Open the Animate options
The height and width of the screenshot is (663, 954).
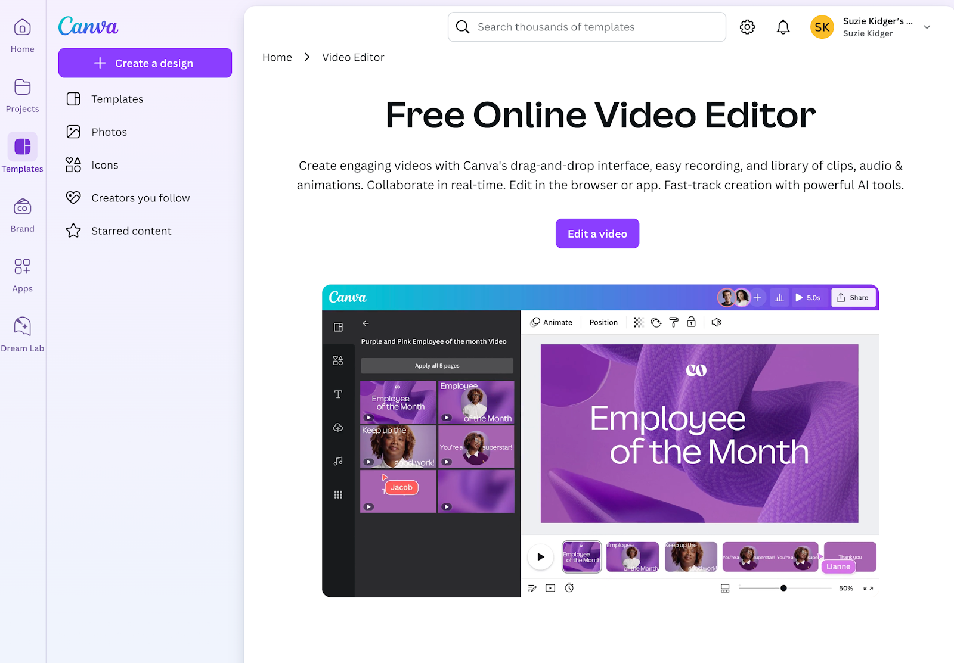[552, 322]
